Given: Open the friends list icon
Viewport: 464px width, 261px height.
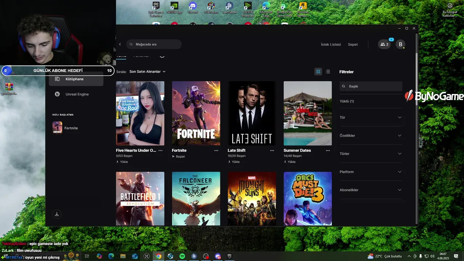Looking at the screenshot, I should [x=384, y=44].
